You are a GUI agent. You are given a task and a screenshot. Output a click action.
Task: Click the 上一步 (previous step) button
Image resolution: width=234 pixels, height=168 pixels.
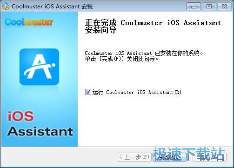[x=134, y=157]
